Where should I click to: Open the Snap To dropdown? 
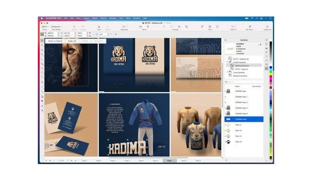coord(233,26)
